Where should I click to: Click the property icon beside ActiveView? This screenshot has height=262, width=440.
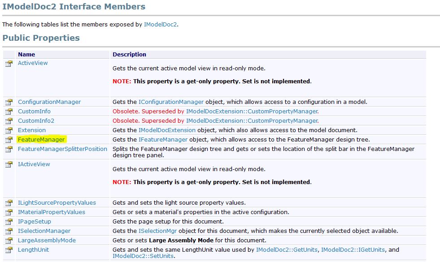click(9, 64)
